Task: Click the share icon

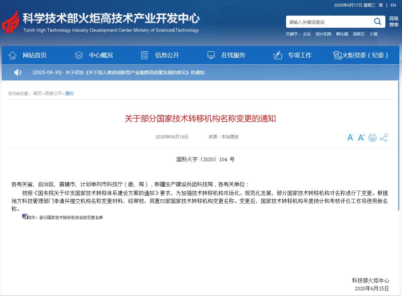Action: (384, 138)
